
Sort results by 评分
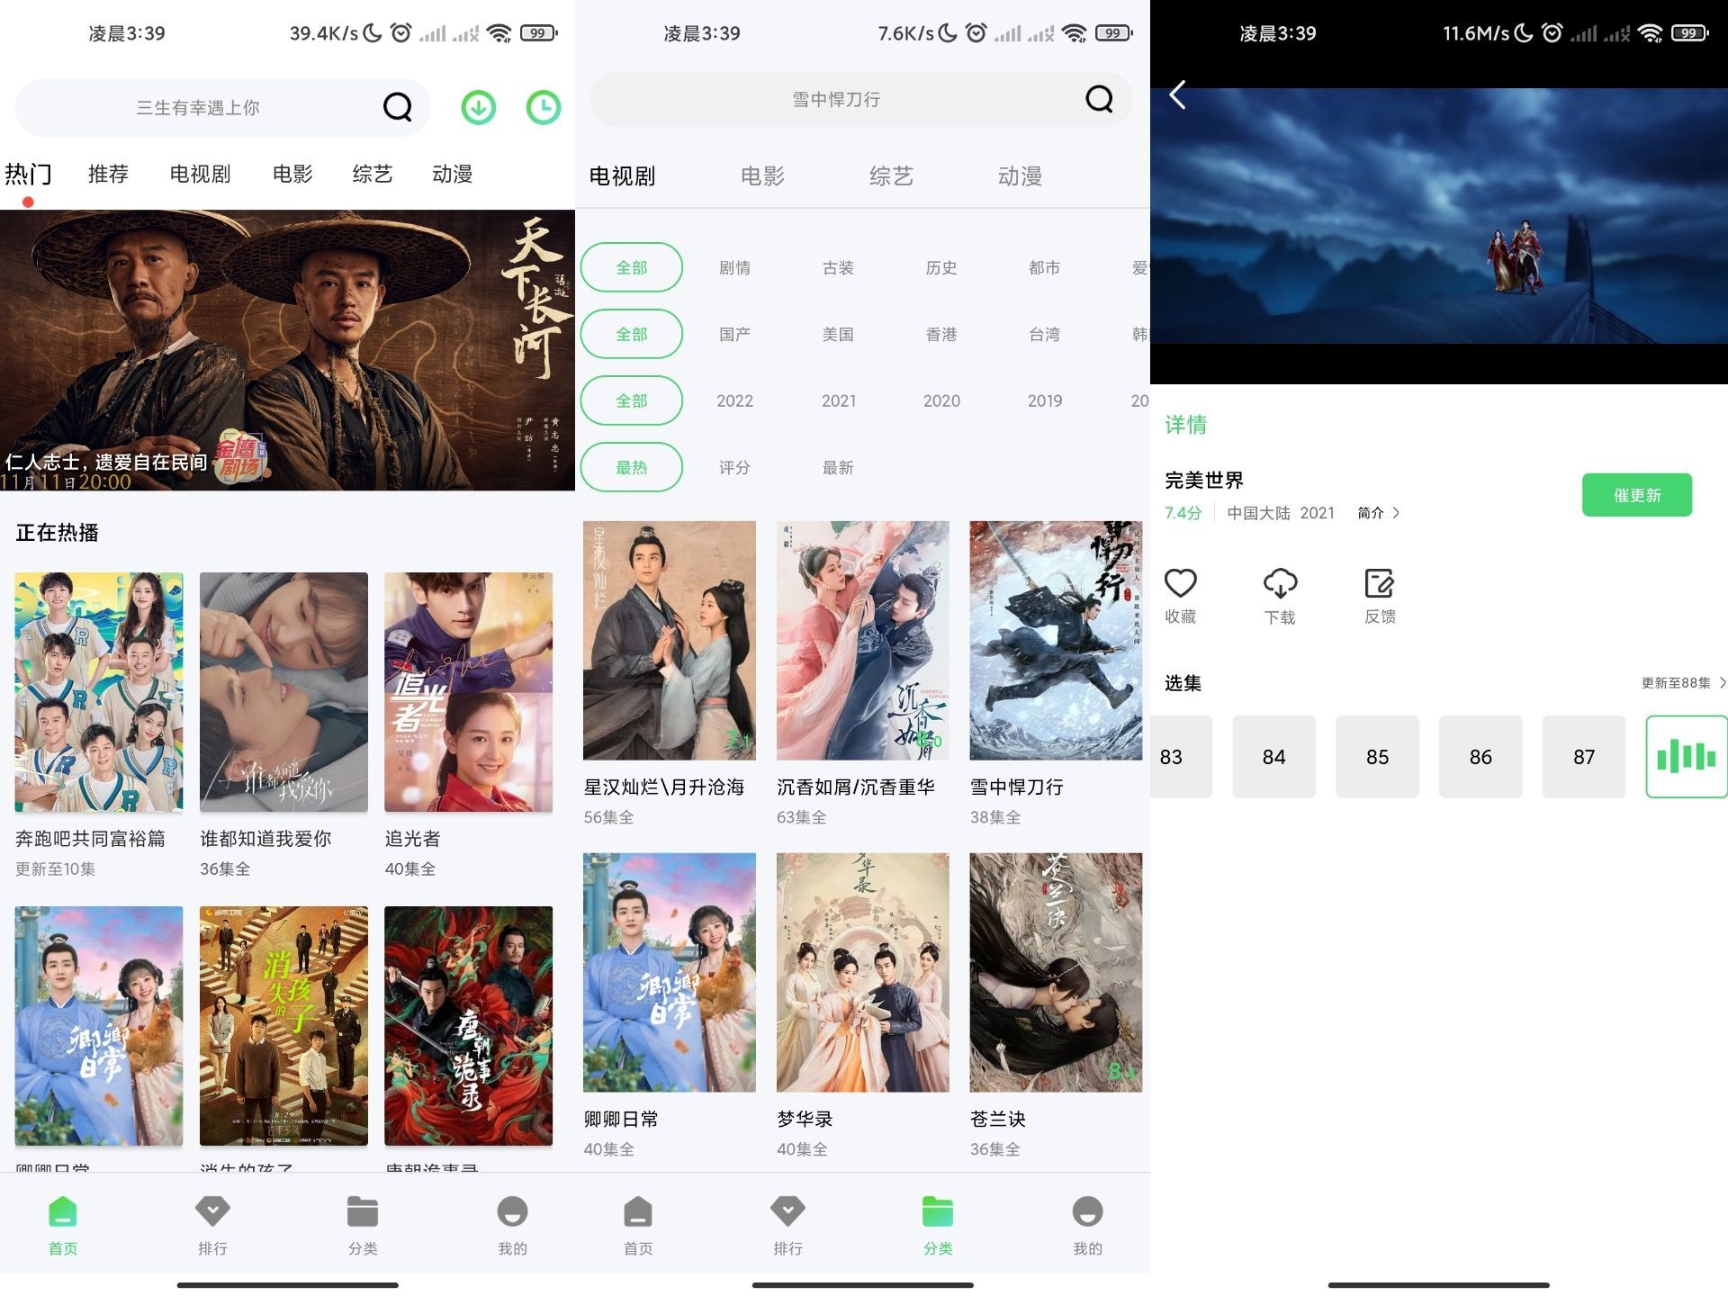(734, 467)
